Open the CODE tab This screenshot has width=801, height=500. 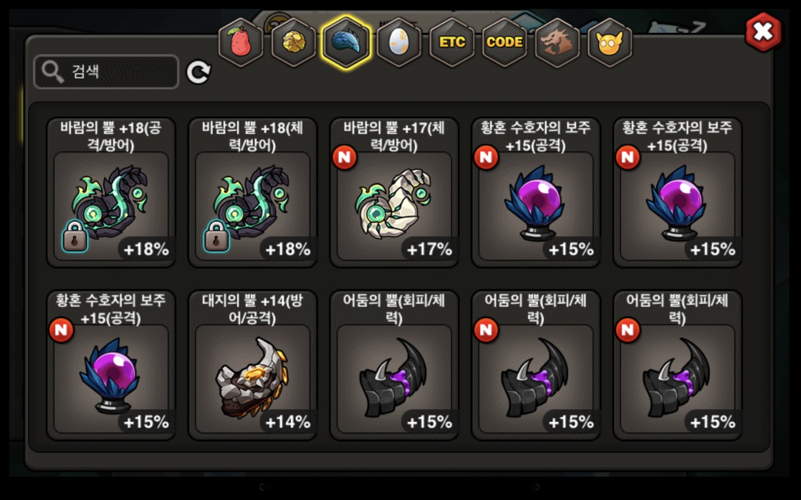coord(504,42)
